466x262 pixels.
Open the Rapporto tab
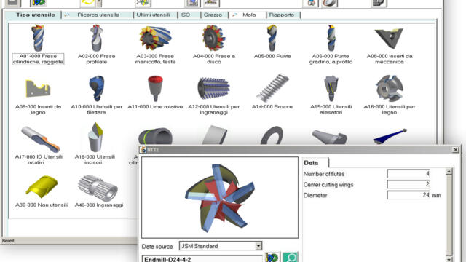(282, 15)
